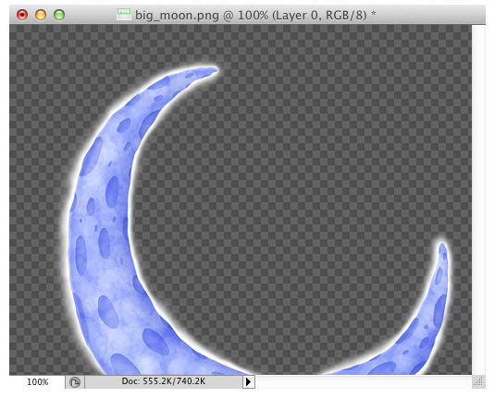Click the 100% zoom level field
Screen dimensions: 495x398
tap(37, 382)
